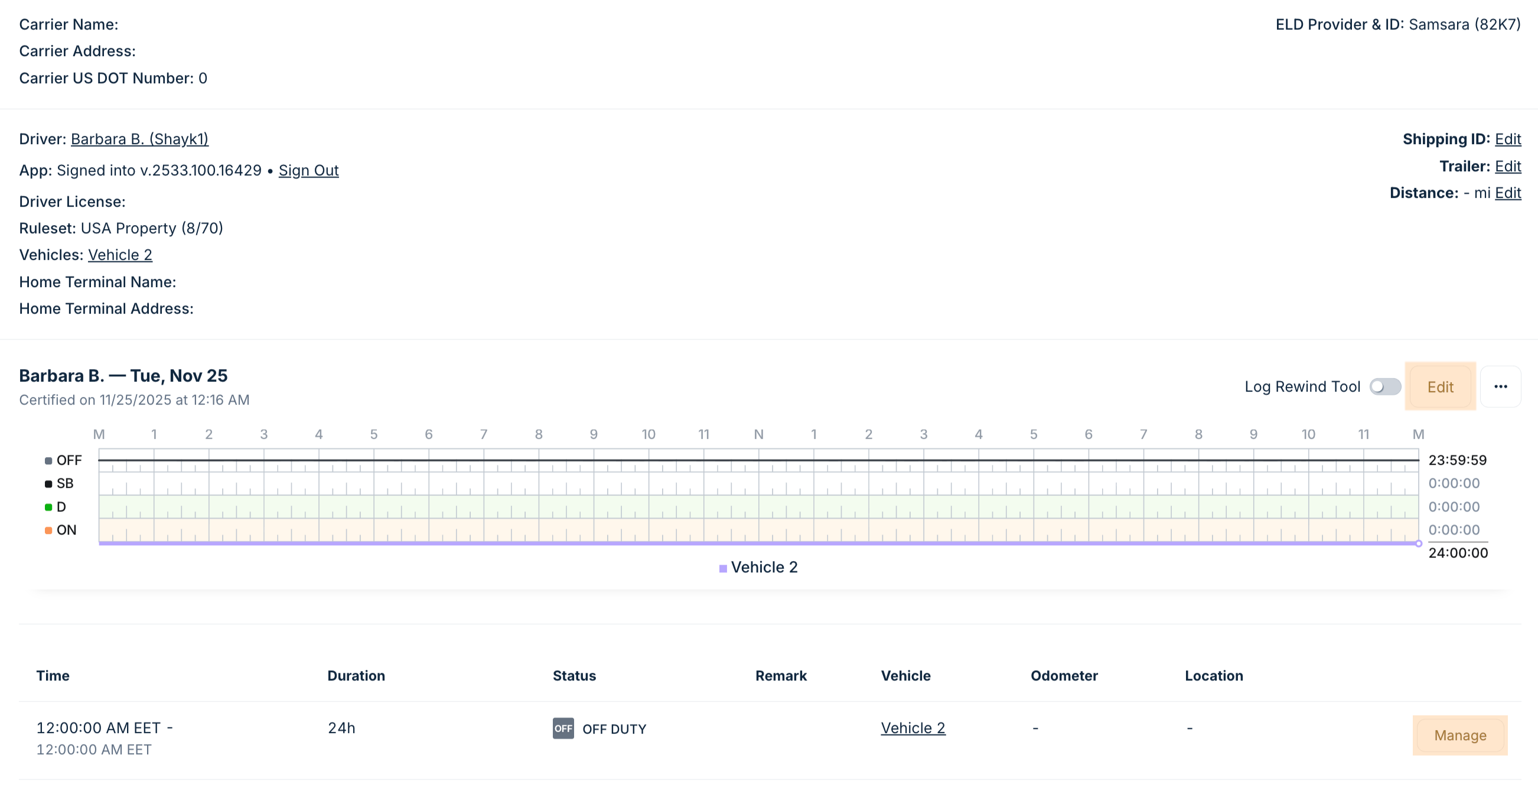
Task: Click the purple Vehicle 2 legend swatch
Action: point(722,568)
